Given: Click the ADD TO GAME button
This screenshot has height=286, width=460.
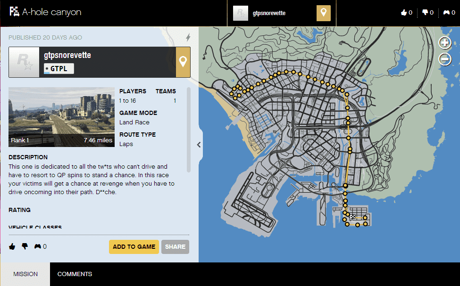Looking at the screenshot, I should pyautogui.click(x=134, y=247).
